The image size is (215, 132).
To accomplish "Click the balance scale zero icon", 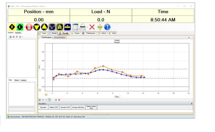I will (52, 27).
